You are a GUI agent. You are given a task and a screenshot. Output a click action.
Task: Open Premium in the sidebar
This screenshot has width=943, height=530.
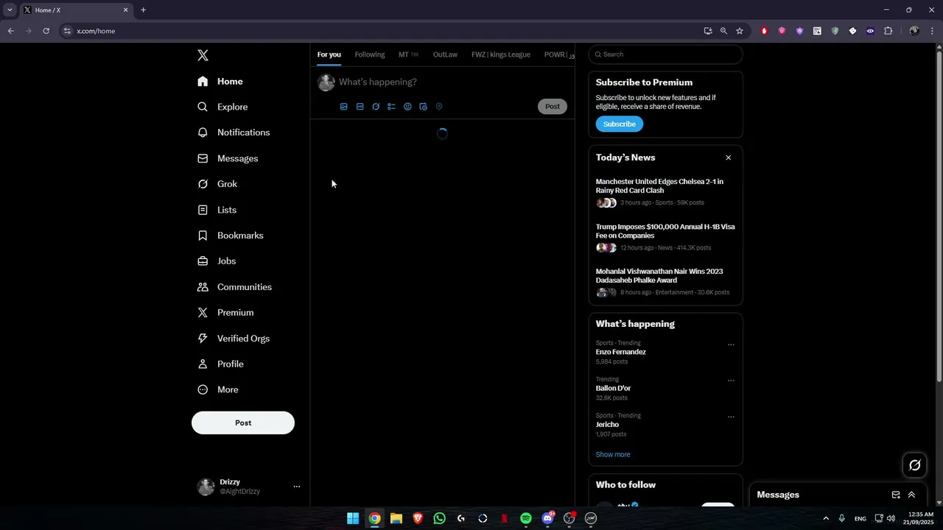coord(225,313)
